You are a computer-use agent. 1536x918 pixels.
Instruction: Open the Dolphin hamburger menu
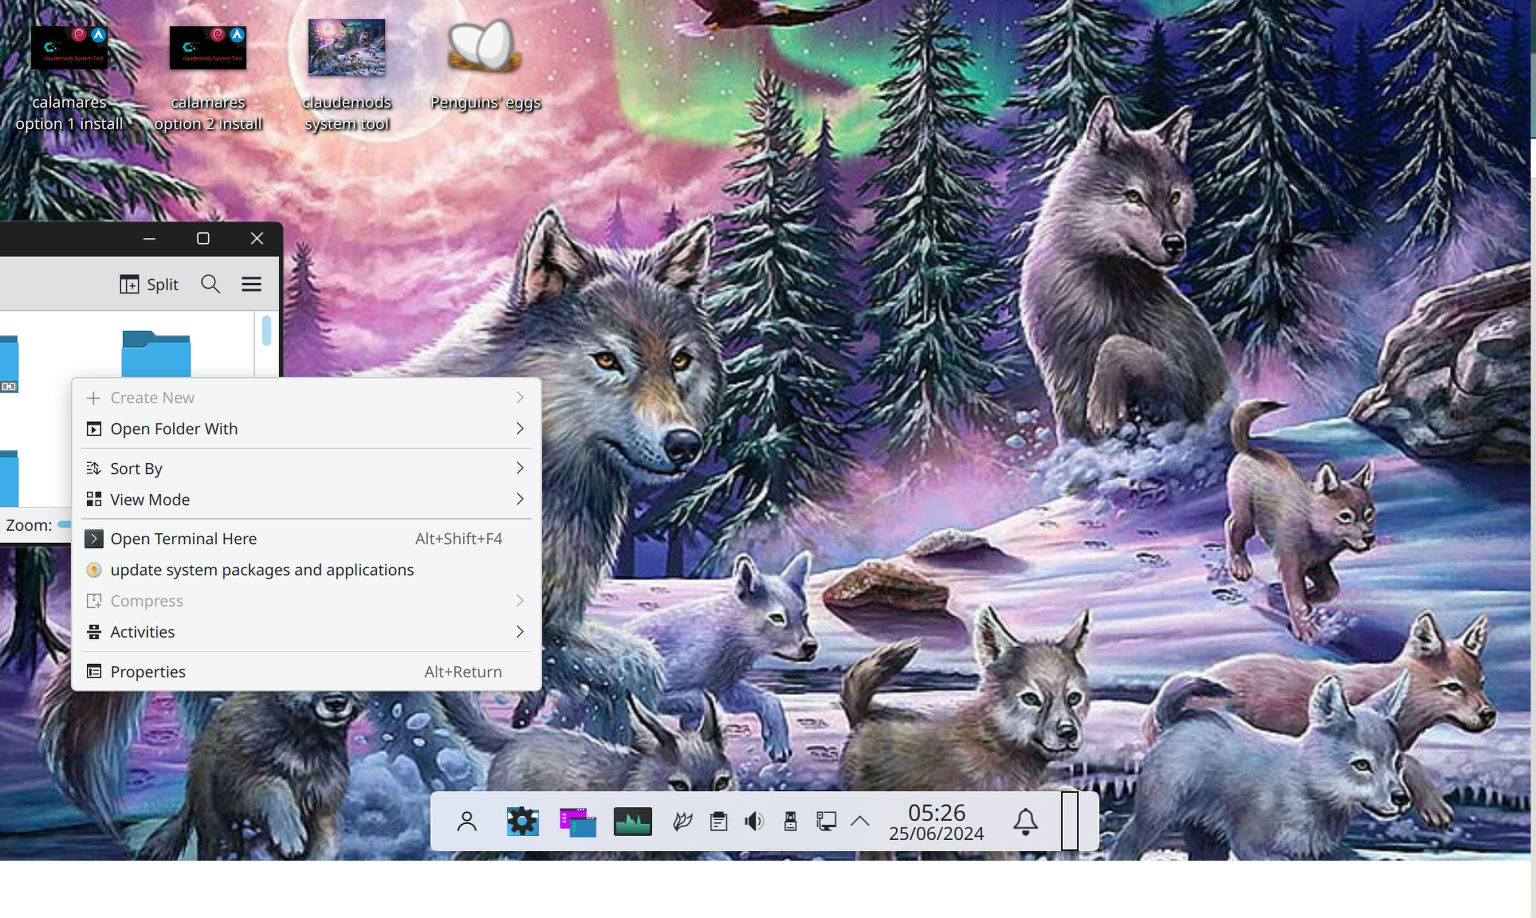(251, 284)
